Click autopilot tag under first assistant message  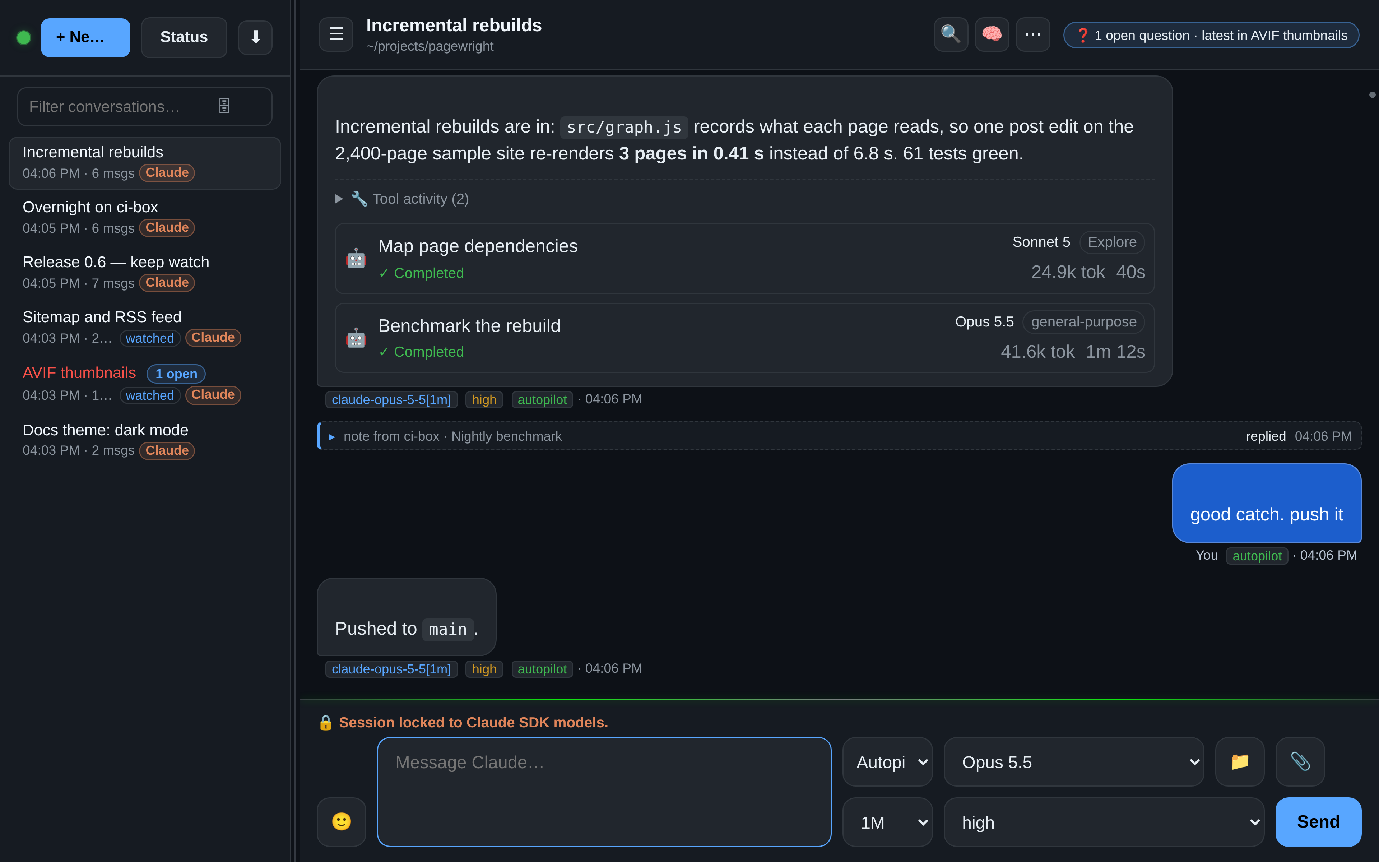click(x=542, y=400)
